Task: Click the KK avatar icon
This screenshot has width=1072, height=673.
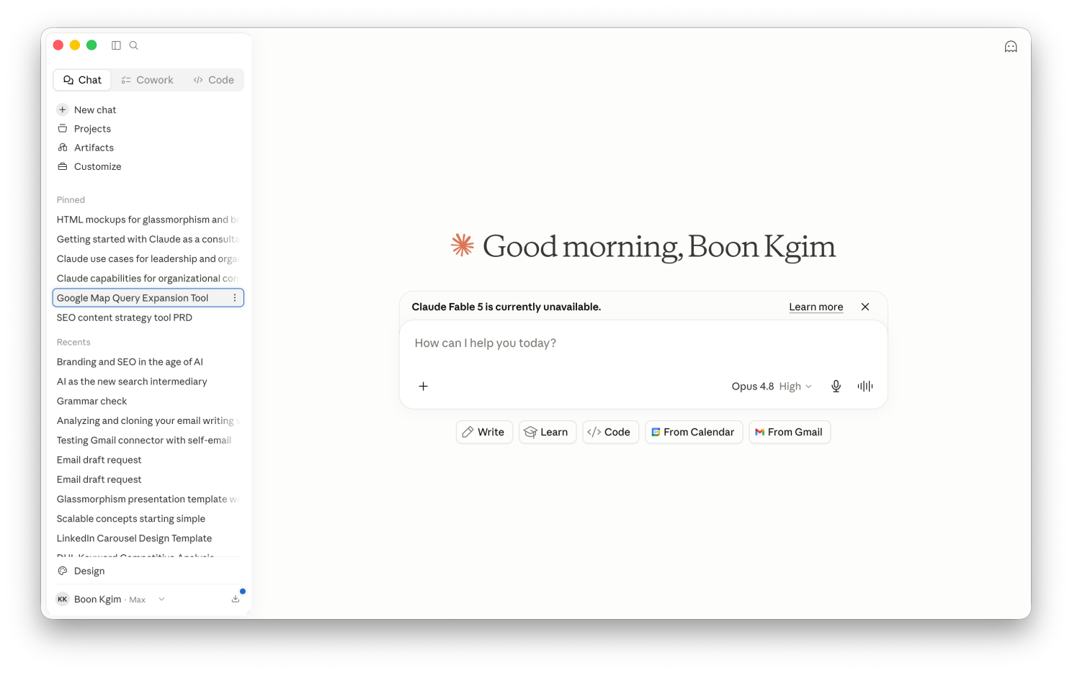Action: (x=63, y=600)
